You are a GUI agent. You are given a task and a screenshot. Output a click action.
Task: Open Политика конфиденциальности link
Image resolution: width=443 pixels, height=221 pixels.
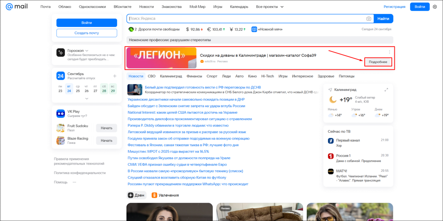click(80, 173)
